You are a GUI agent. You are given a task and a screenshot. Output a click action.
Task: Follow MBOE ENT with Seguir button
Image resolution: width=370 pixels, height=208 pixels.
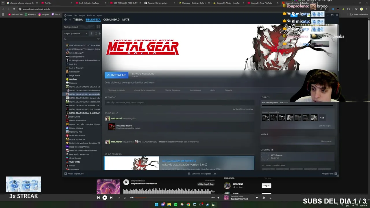pos(266,186)
